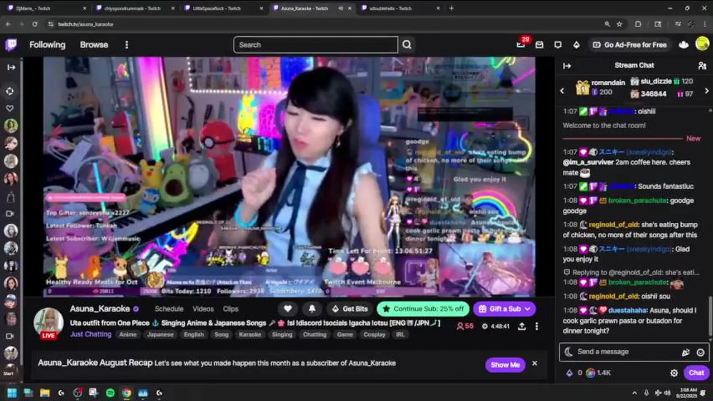
Task: Select the Chatting tag
Action: pos(315,335)
